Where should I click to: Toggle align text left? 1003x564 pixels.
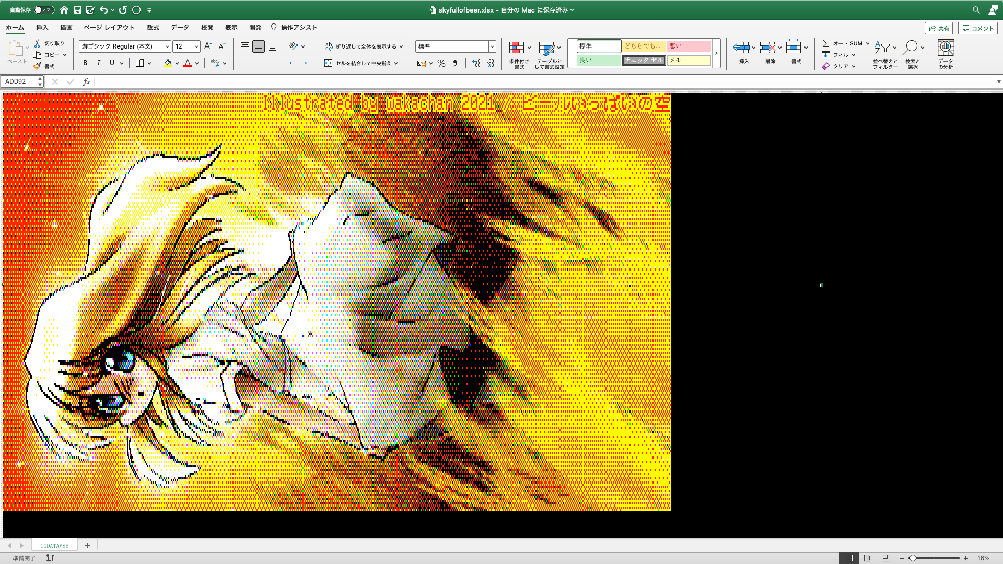245,63
